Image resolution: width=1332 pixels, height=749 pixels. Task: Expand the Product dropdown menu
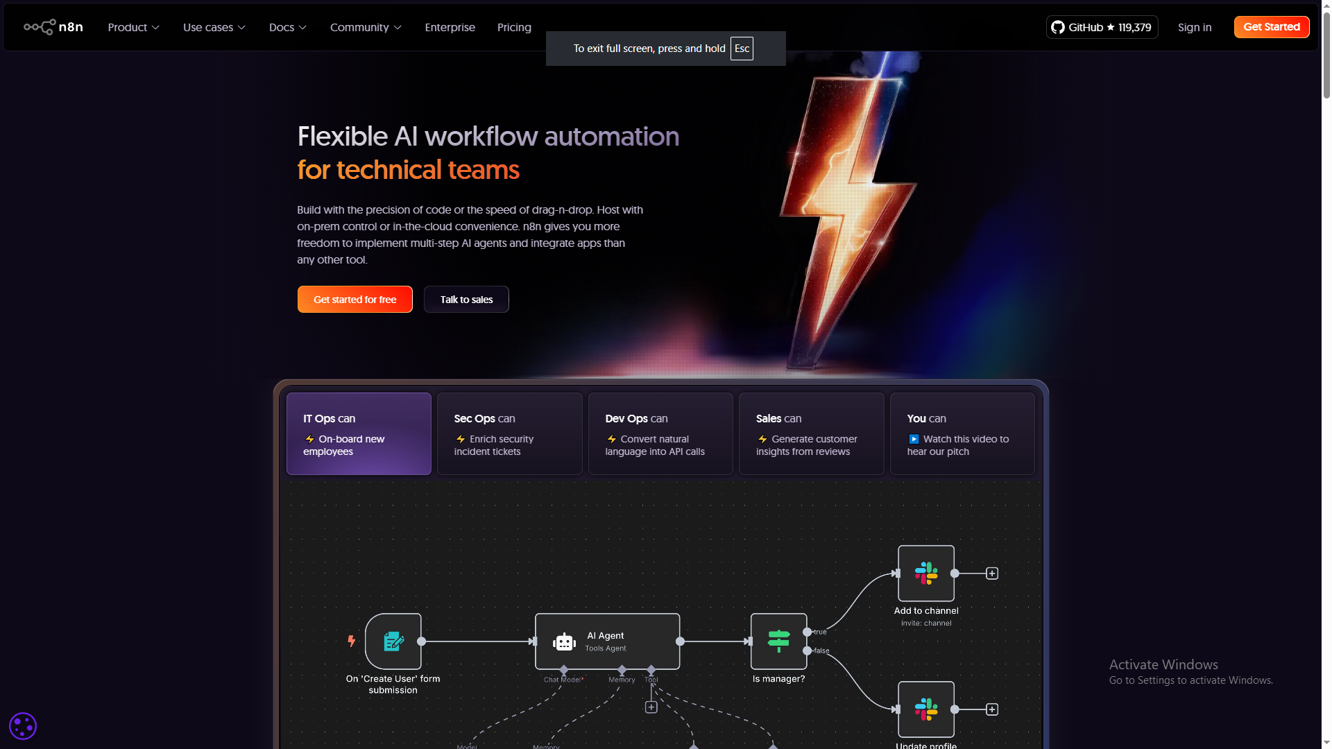pyautogui.click(x=133, y=27)
